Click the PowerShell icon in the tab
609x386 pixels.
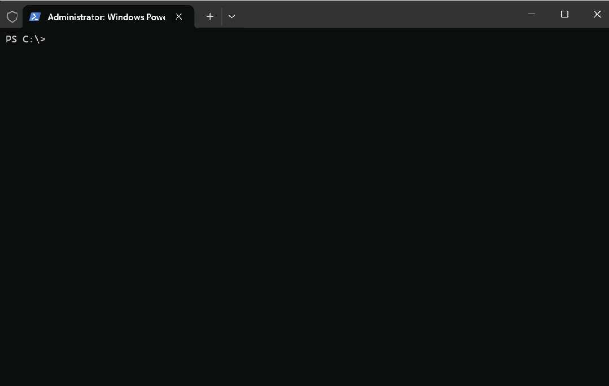[x=35, y=17]
